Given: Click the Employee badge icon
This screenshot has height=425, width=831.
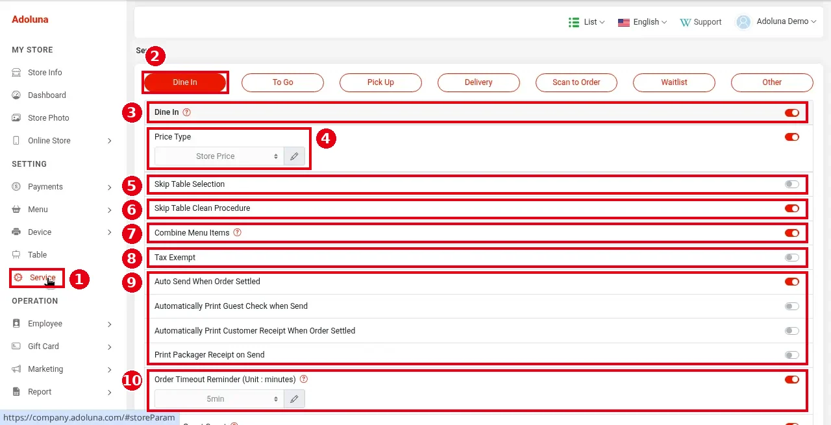Looking at the screenshot, I should tap(16, 324).
